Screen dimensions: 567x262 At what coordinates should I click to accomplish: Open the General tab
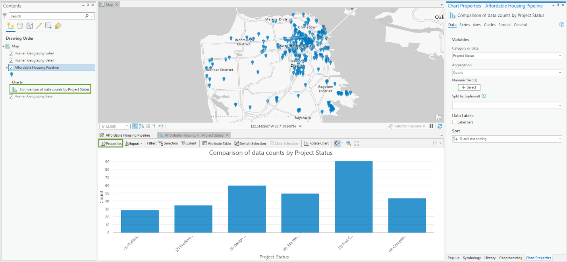click(520, 25)
